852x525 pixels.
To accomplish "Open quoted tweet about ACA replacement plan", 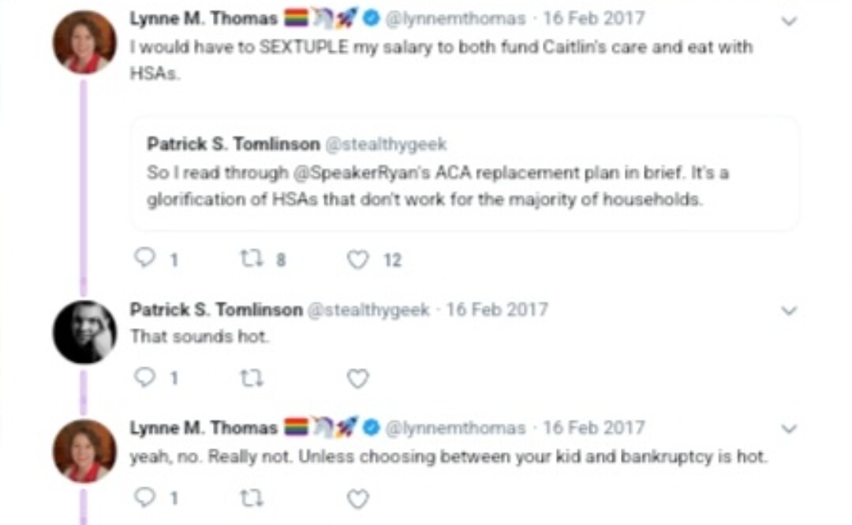I will [x=465, y=185].
